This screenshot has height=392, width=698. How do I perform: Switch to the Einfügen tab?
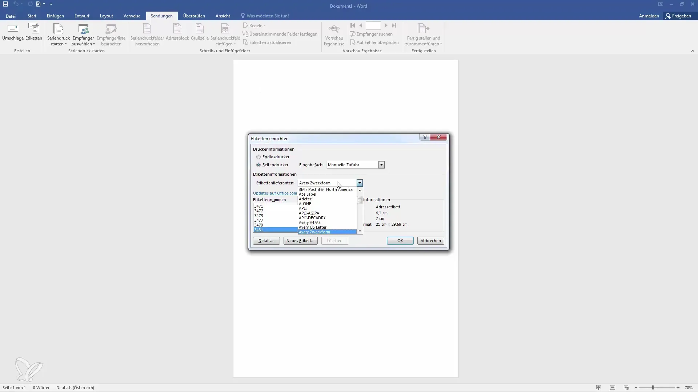tap(55, 16)
